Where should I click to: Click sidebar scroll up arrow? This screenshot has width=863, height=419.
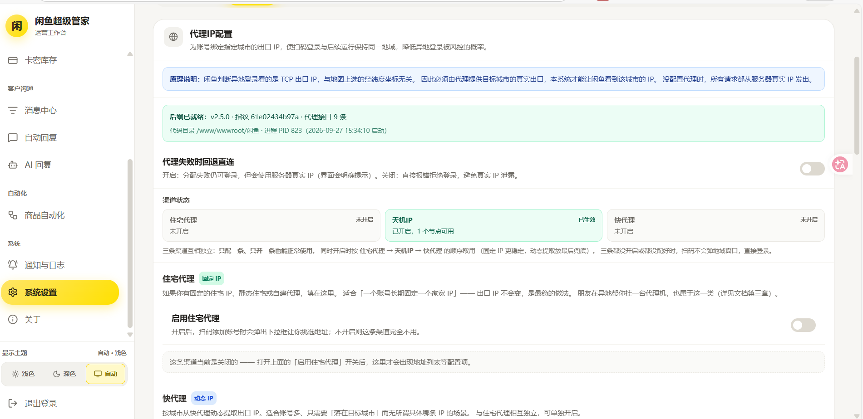(130, 54)
